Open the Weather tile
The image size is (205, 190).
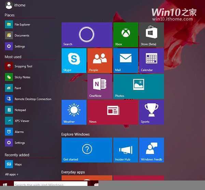(x=74, y=112)
